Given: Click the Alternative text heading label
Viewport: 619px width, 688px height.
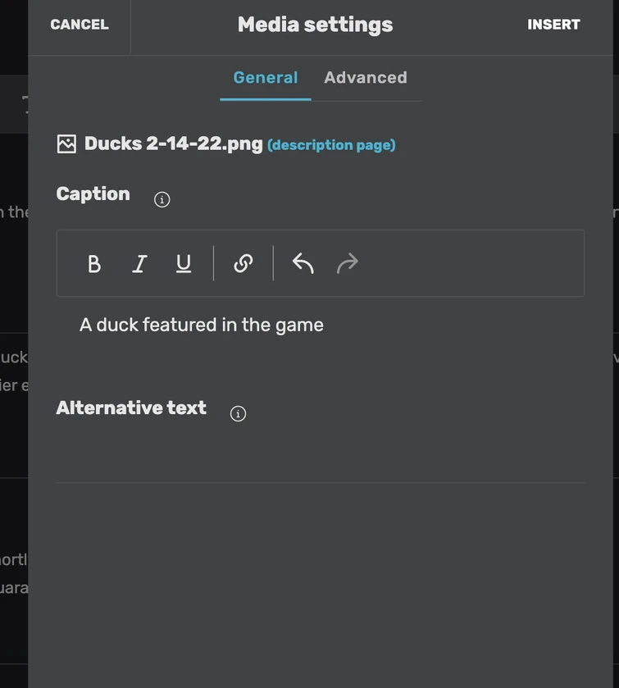Looking at the screenshot, I should [x=131, y=408].
